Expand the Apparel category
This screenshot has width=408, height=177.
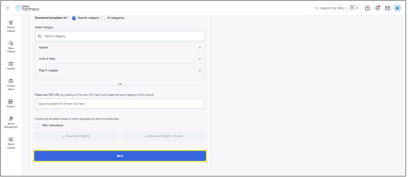click(x=119, y=47)
